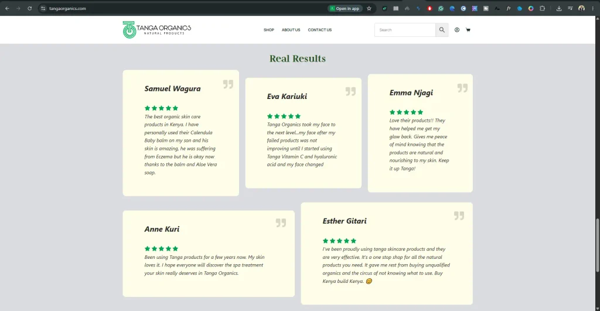Open the ABOUT US menu item
The height and width of the screenshot is (311, 600).
pos(291,30)
